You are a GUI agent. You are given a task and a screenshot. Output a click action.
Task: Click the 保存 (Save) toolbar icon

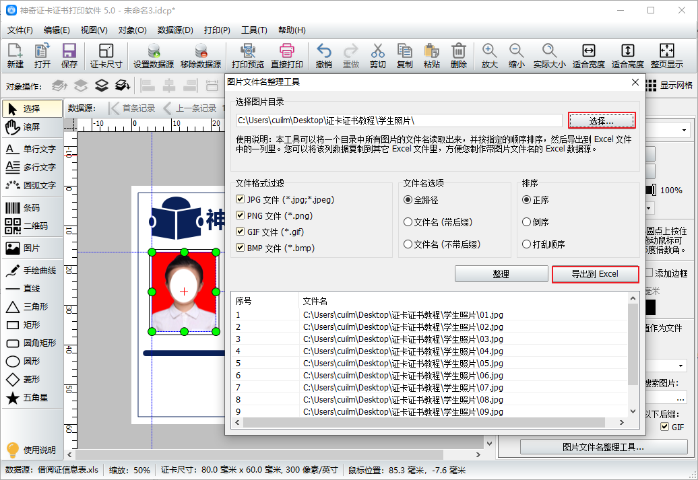(x=69, y=56)
